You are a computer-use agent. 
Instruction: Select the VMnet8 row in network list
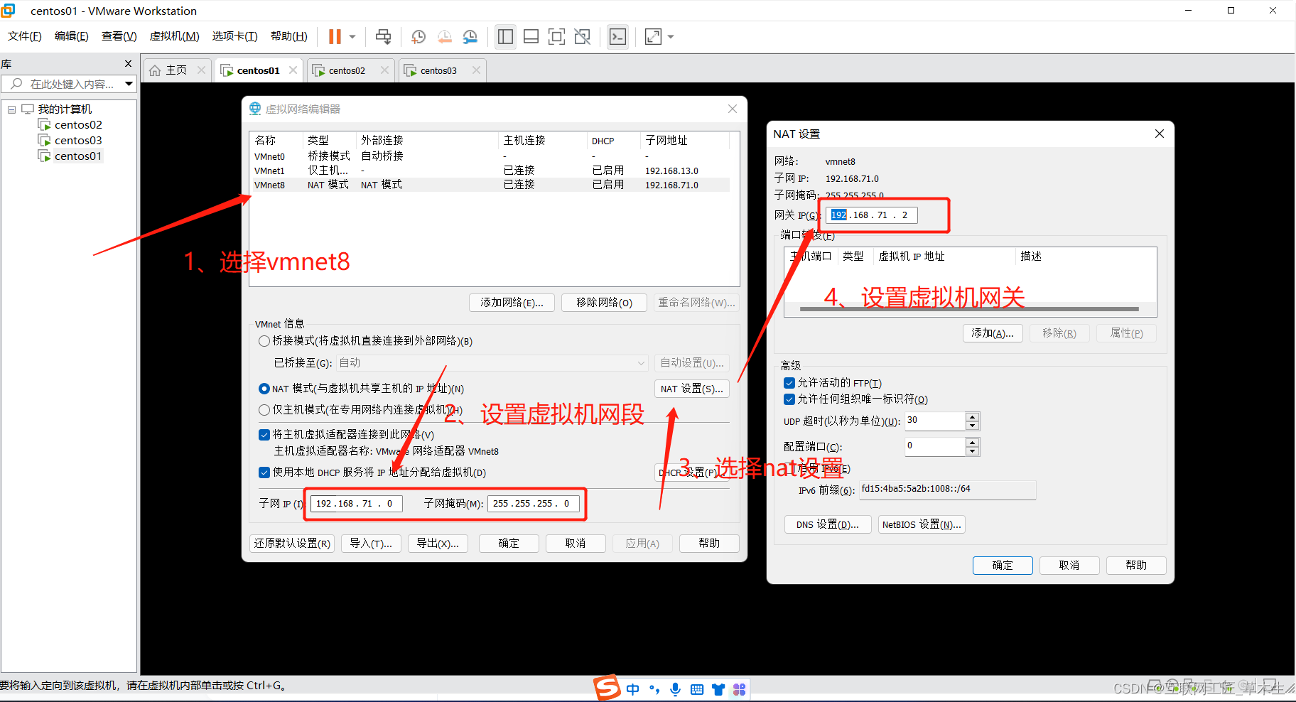[490, 185]
